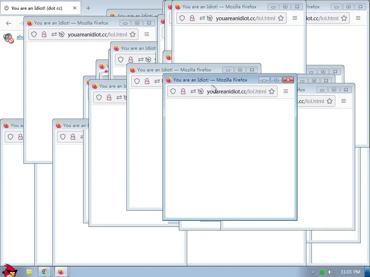
Task: Close the 'You are an Idiot! (dot cc)' tab
Action: tap(75, 8)
